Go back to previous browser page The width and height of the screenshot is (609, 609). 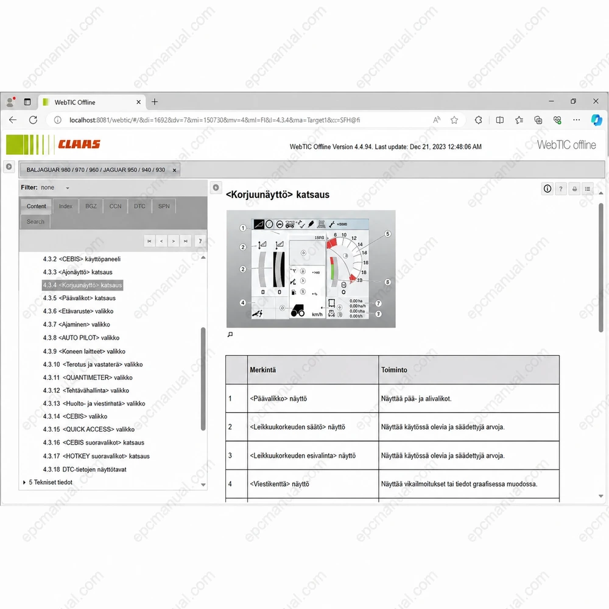[x=13, y=120]
